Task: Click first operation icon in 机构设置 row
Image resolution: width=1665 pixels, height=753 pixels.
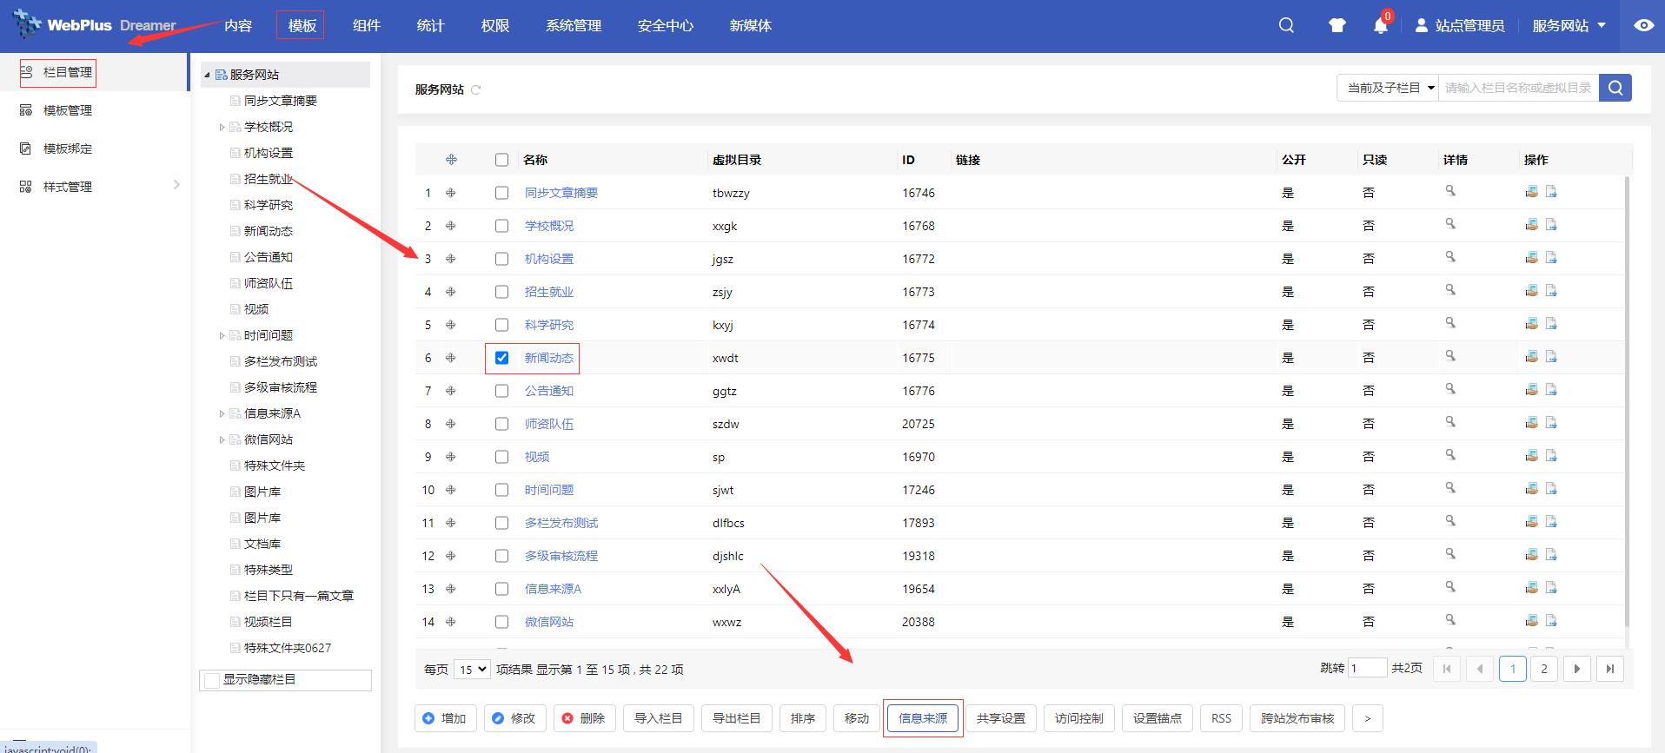Action: [x=1531, y=258]
